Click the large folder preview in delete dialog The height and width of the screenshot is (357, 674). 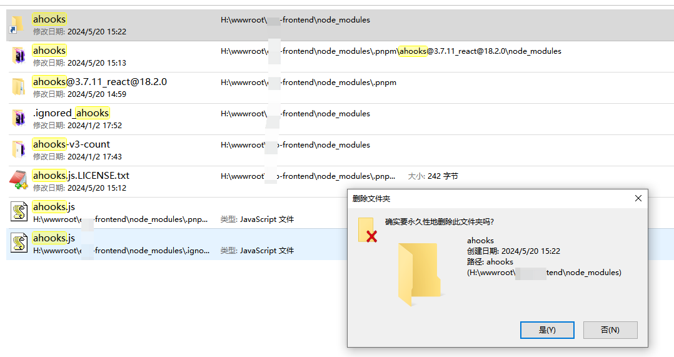tap(420, 274)
